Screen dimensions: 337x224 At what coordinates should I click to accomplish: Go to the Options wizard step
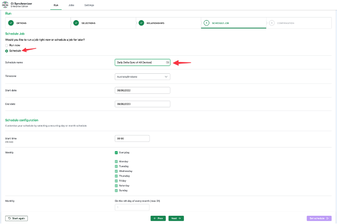[x=38, y=23]
